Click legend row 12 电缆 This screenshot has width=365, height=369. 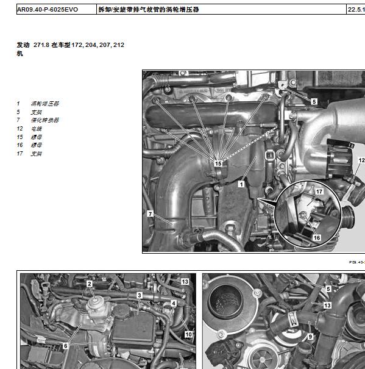coord(29,129)
